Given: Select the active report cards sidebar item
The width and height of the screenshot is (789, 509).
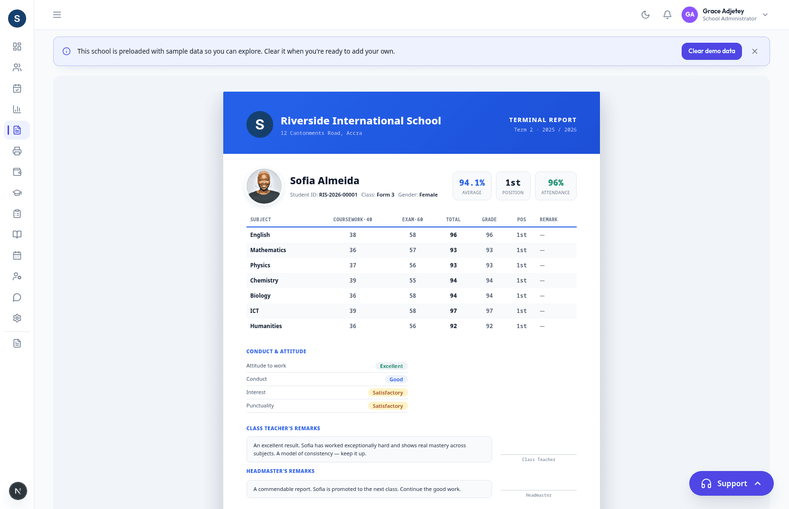Looking at the screenshot, I should 17,130.
